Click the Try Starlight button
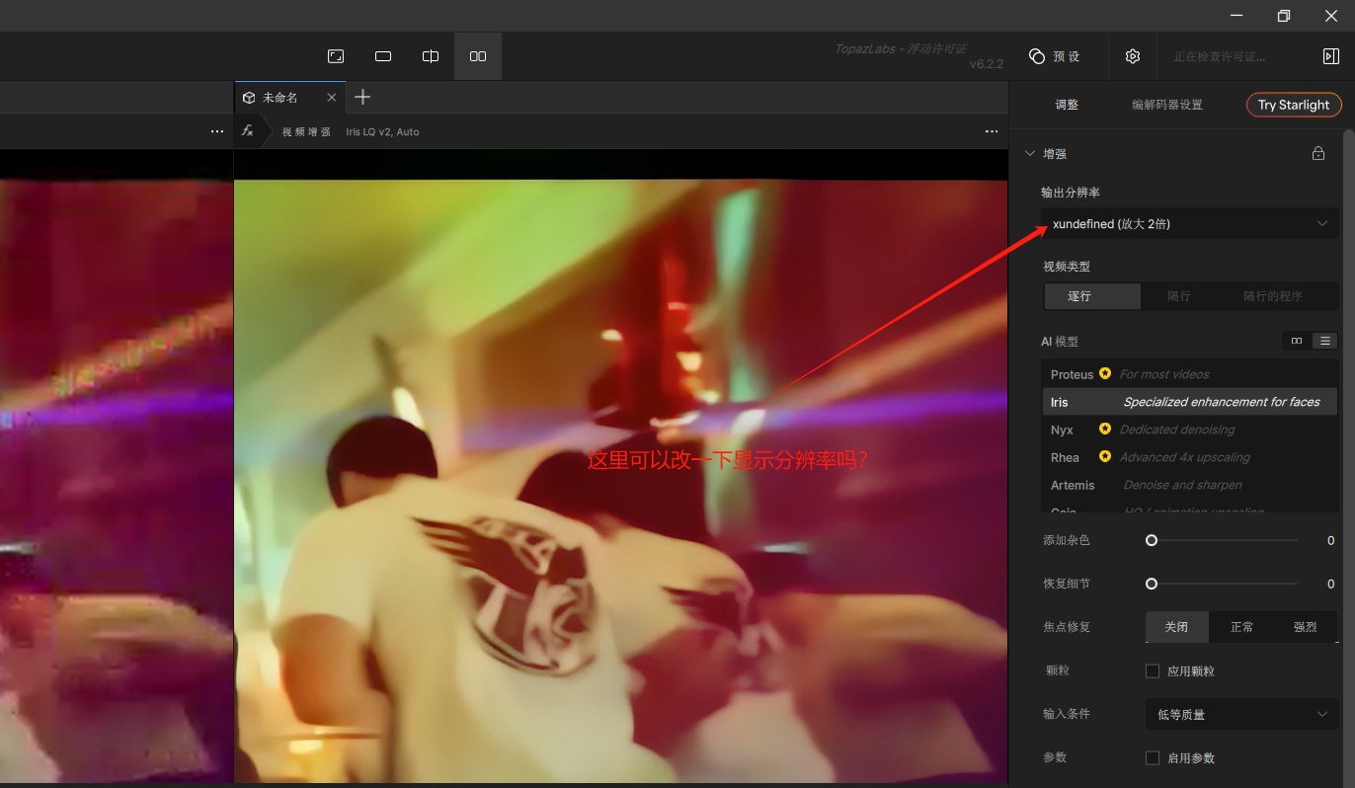 pyautogui.click(x=1294, y=105)
